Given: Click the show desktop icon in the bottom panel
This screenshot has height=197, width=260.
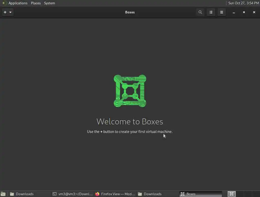Looking at the screenshot, I should tap(3, 194).
